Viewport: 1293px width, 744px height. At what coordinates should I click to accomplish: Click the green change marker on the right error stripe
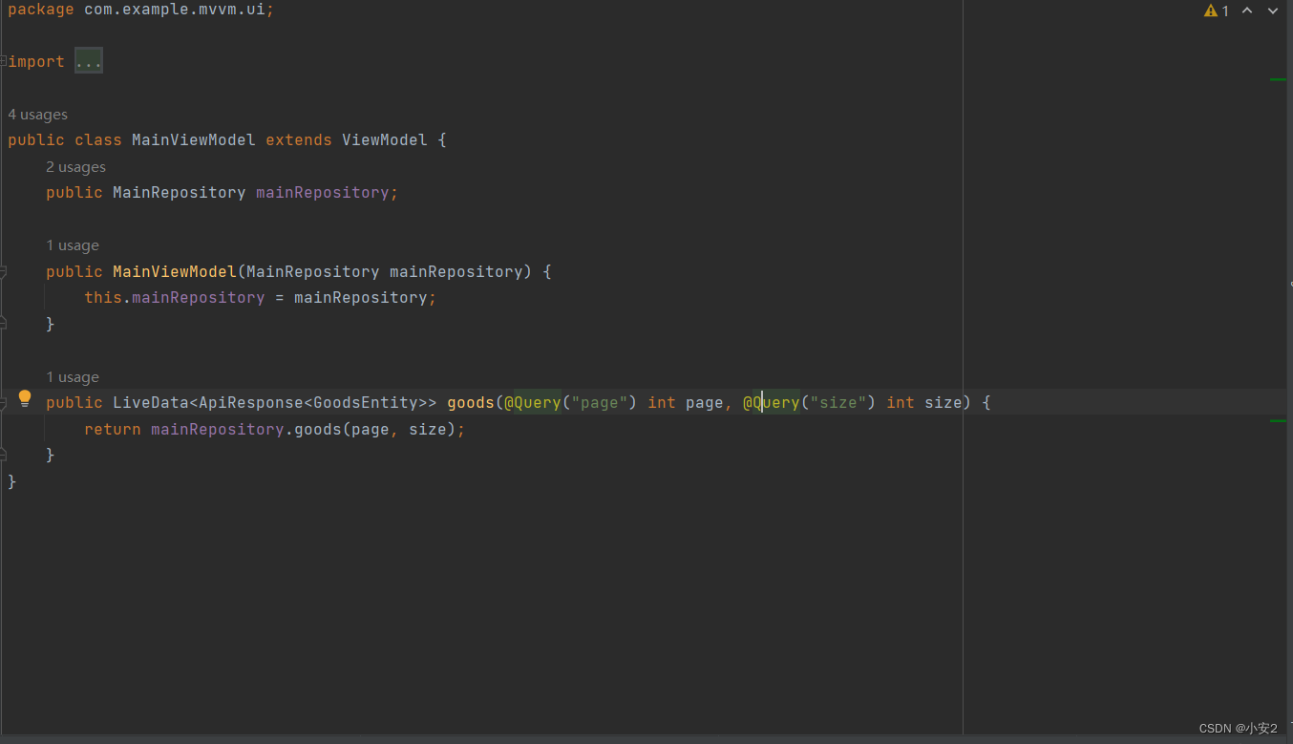(1280, 80)
